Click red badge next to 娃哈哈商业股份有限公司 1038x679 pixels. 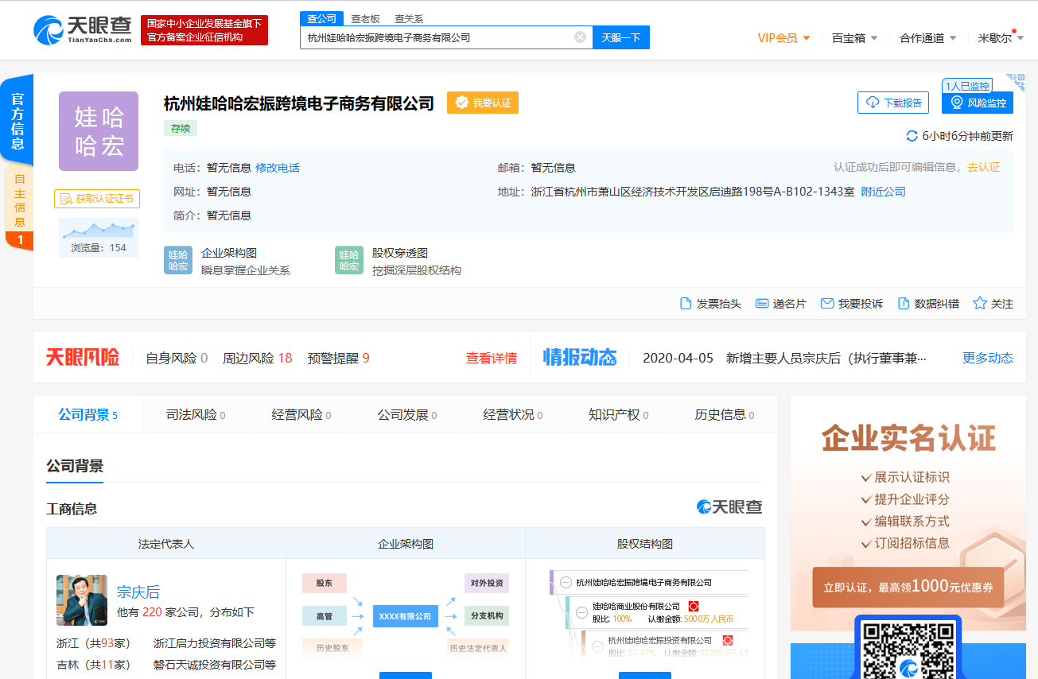pyautogui.click(x=693, y=607)
